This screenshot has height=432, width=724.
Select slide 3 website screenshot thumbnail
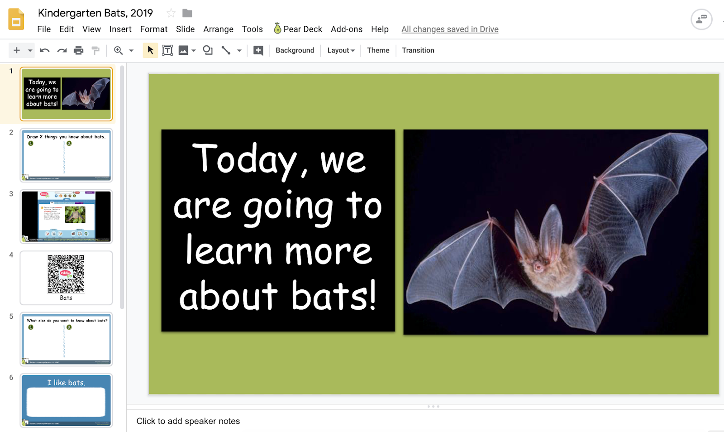click(x=66, y=216)
